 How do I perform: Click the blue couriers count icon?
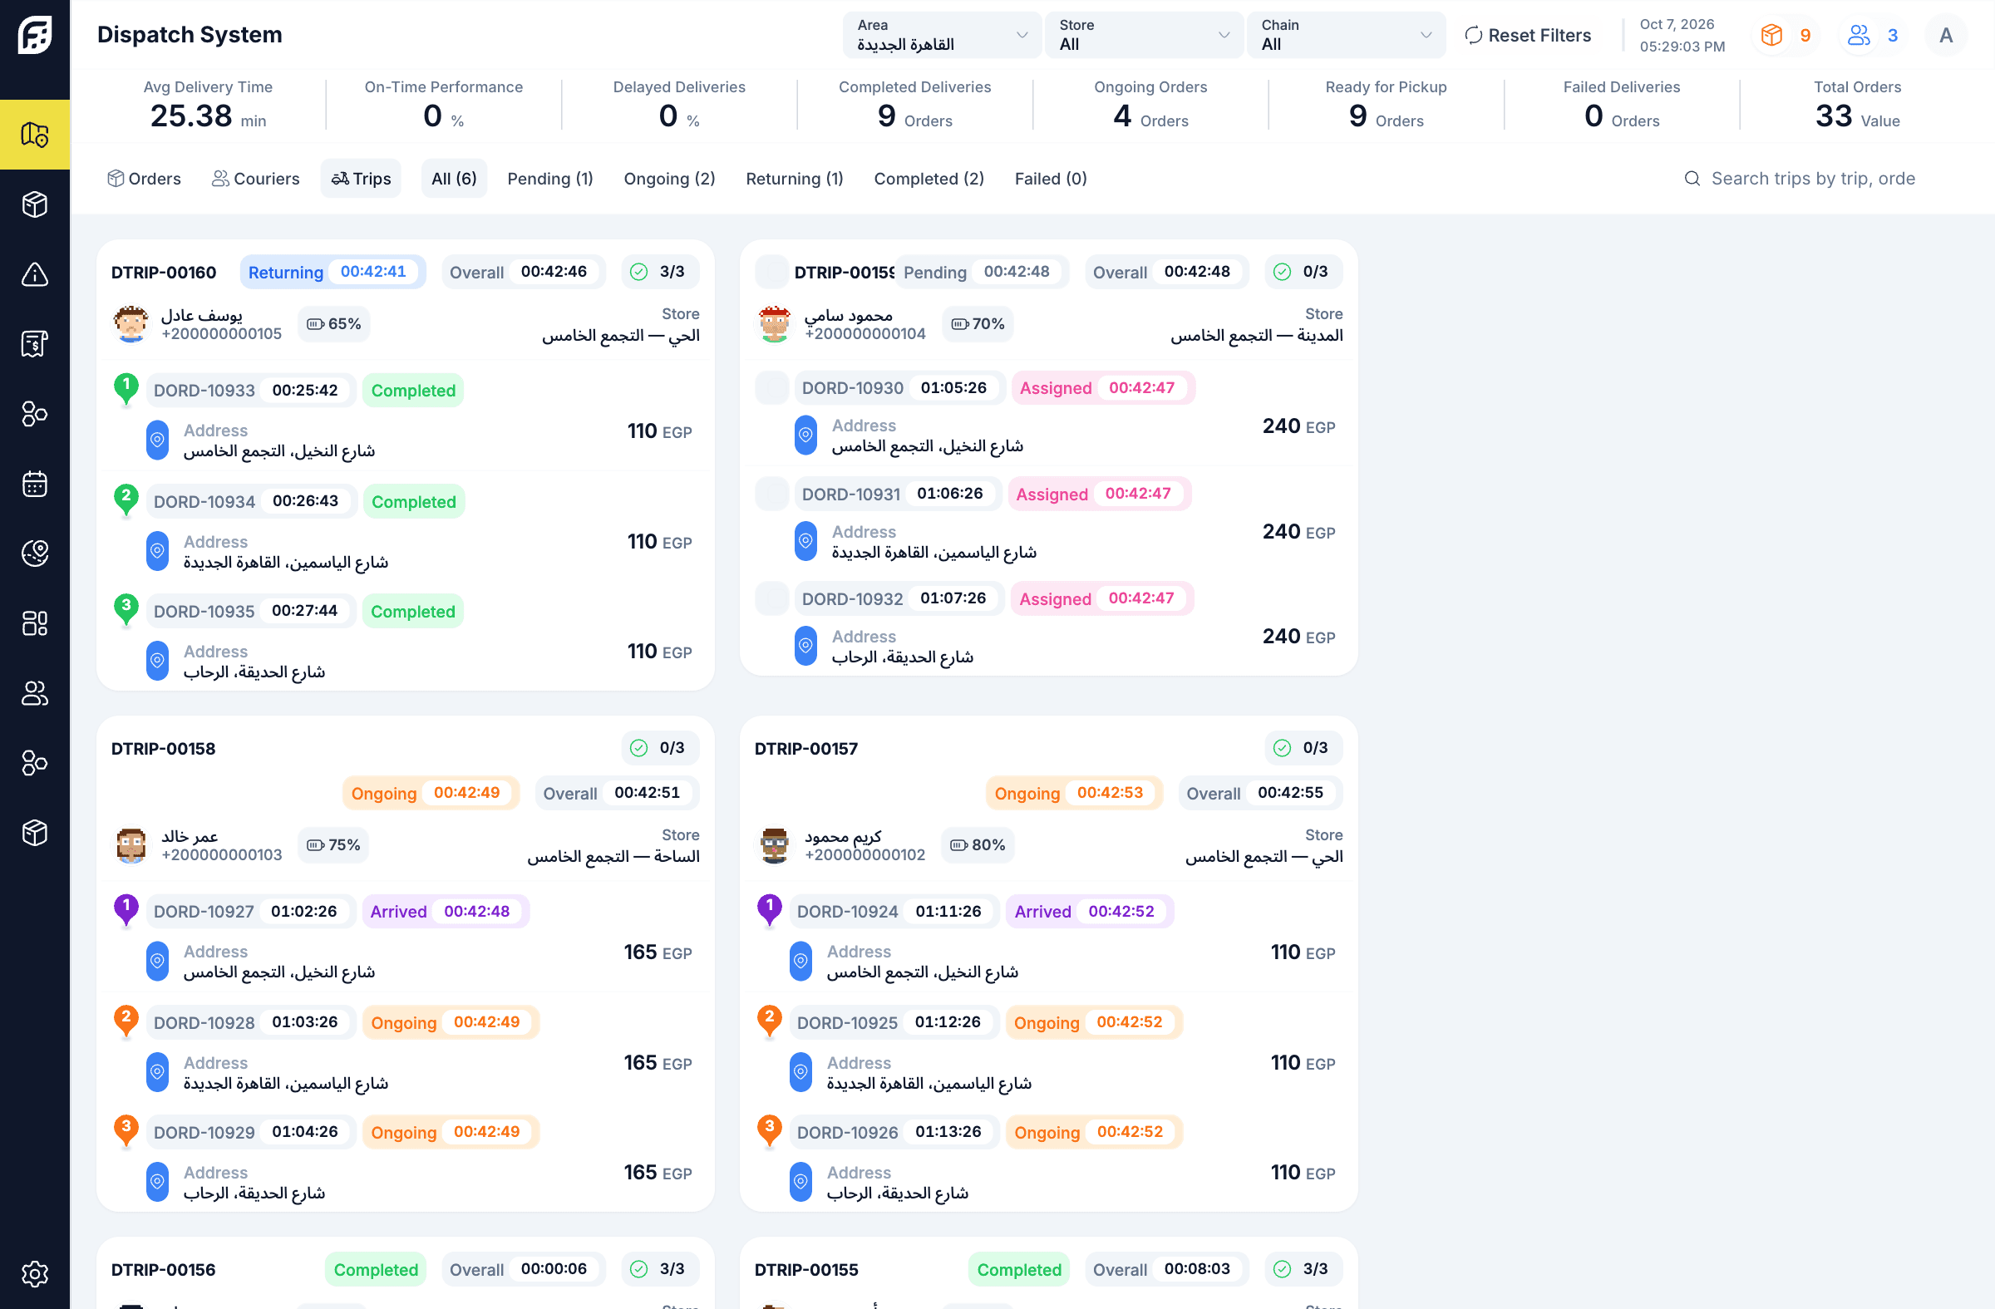tap(1859, 35)
